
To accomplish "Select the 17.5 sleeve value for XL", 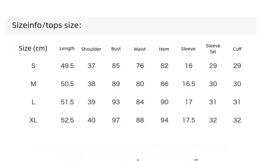I will (x=189, y=120).
